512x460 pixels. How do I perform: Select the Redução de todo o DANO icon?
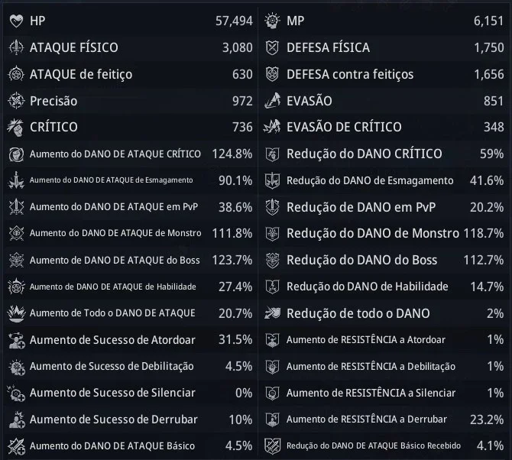[x=272, y=313]
